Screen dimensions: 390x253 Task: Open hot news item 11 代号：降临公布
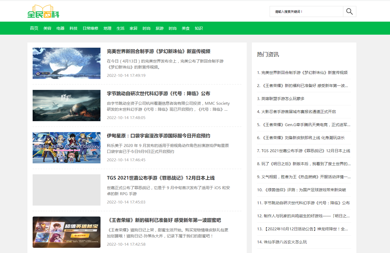303,203
